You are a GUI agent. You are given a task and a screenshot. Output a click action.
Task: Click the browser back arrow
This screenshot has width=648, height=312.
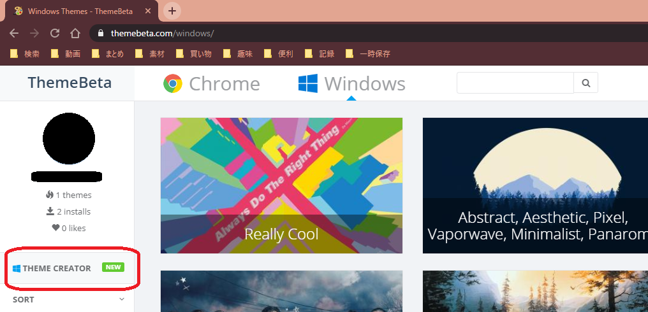pyautogui.click(x=14, y=33)
